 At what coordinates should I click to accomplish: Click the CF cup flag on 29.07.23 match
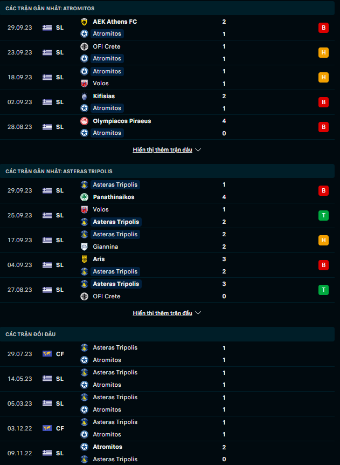(47, 354)
